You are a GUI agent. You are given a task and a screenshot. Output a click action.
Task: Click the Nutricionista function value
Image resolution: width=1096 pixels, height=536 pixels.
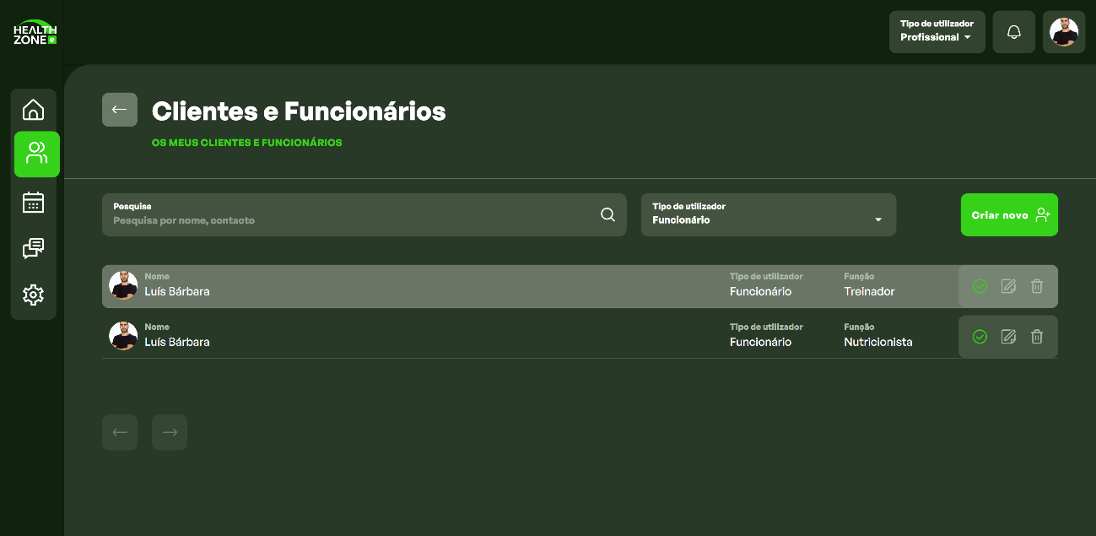[878, 342]
